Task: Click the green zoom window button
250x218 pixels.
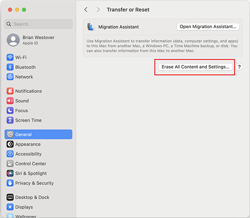Action: [x=24, y=10]
